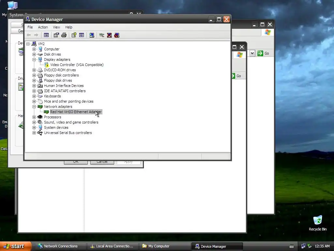Select the "Disk drives" label
This screenshot has width=334, height=251.
click(x=53, y=54)
